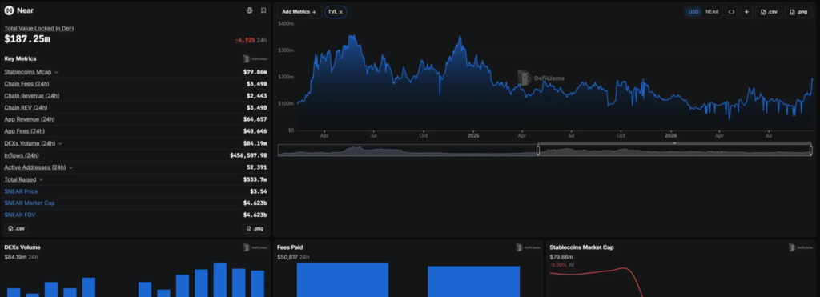The height and width of the screenshot is (297, 820).
Task: Click the $456,507.98 inflows value
Action: coord(248,155)
